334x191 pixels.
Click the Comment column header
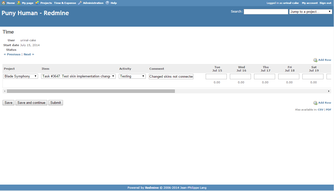(x=157, y=69)
